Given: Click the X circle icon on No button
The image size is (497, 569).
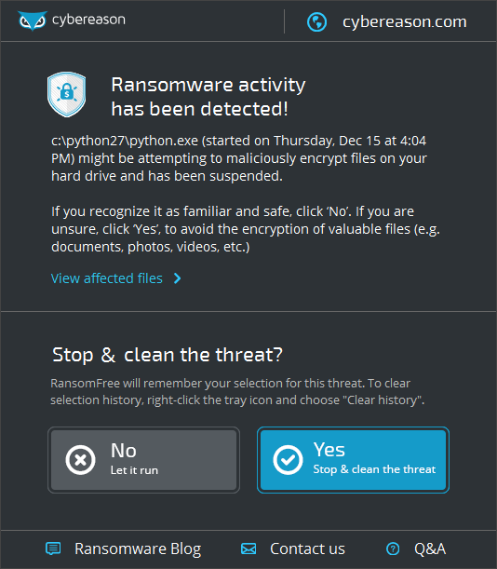Looking at the screenshot, I should [81, 460].
